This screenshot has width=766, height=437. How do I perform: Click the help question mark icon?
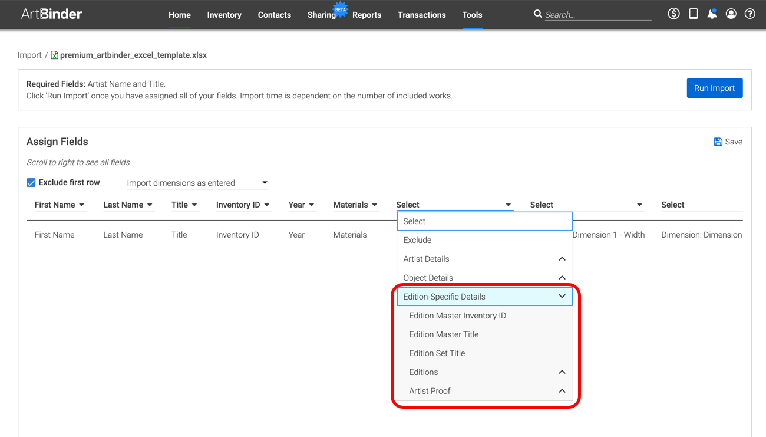(750, 14)
